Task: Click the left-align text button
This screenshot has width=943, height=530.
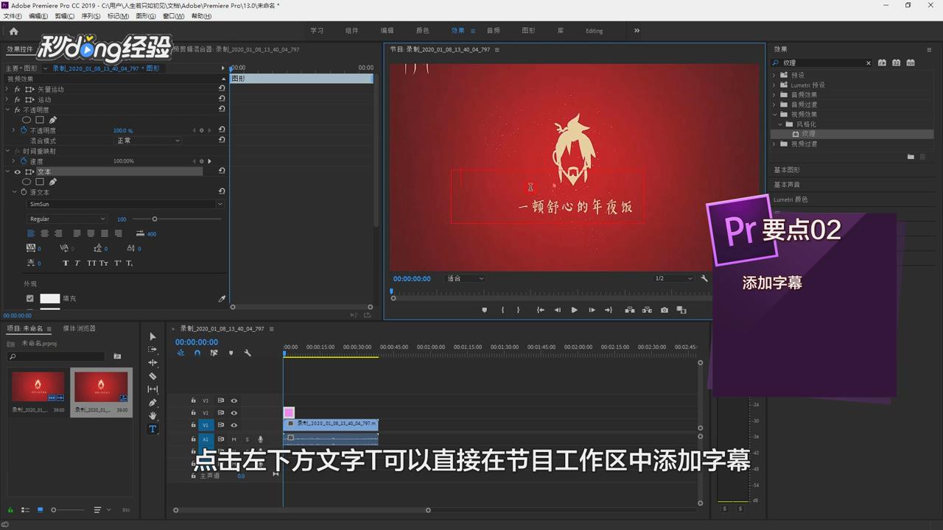Action: click(x=31, y=233)
